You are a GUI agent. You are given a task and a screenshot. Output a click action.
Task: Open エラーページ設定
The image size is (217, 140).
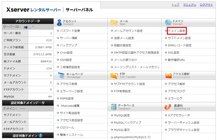point(71,91)
